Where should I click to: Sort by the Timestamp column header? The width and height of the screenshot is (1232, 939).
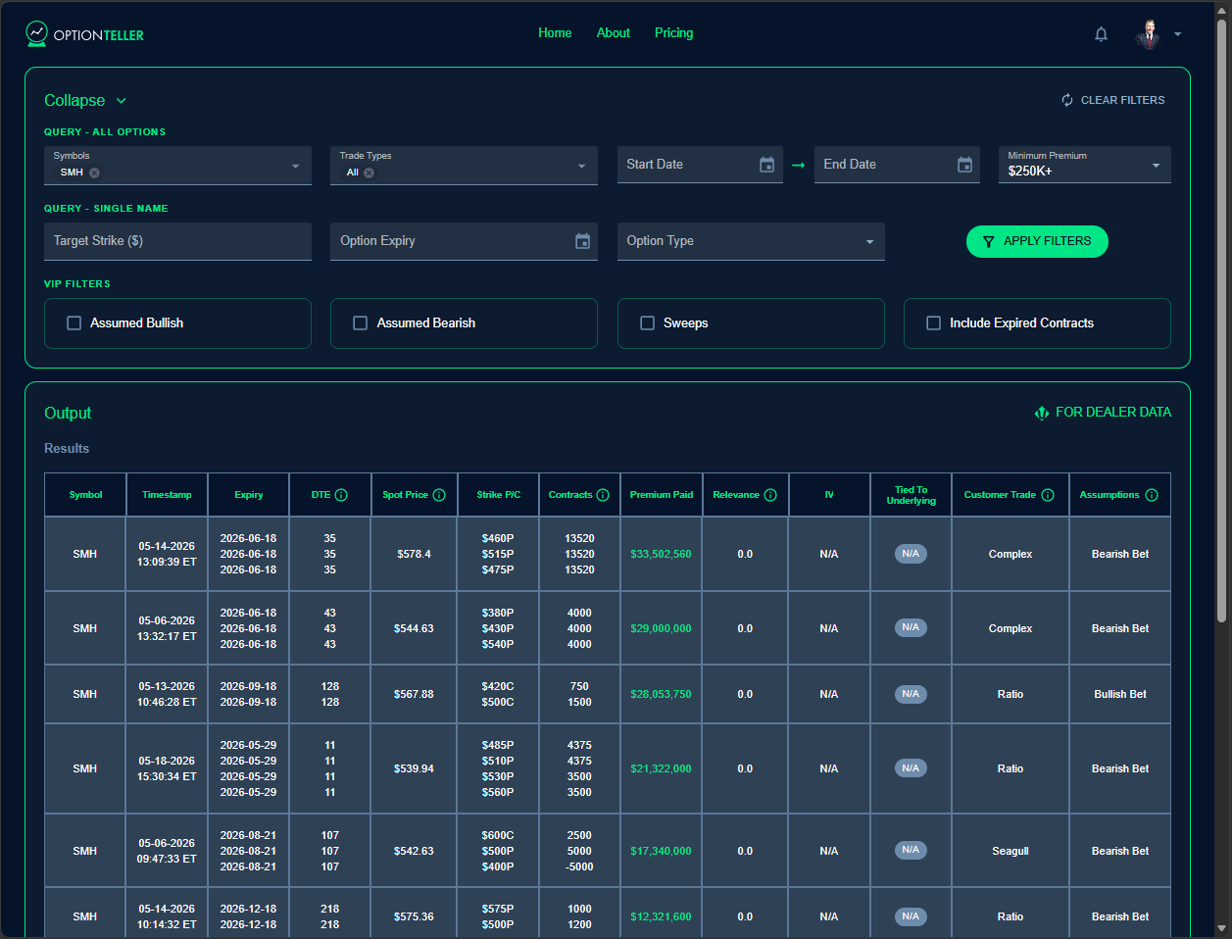click(167, 495)
